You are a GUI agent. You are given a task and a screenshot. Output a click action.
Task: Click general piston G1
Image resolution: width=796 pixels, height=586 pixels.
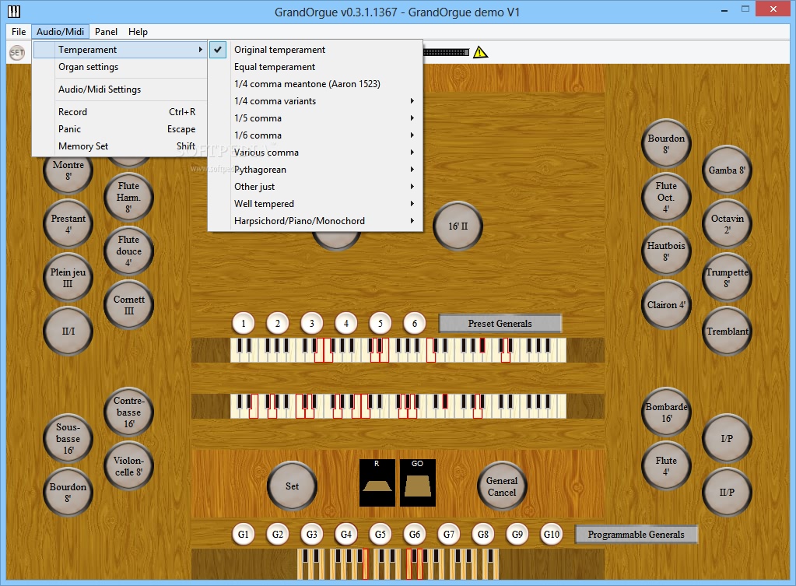click(x=244, y=534)
